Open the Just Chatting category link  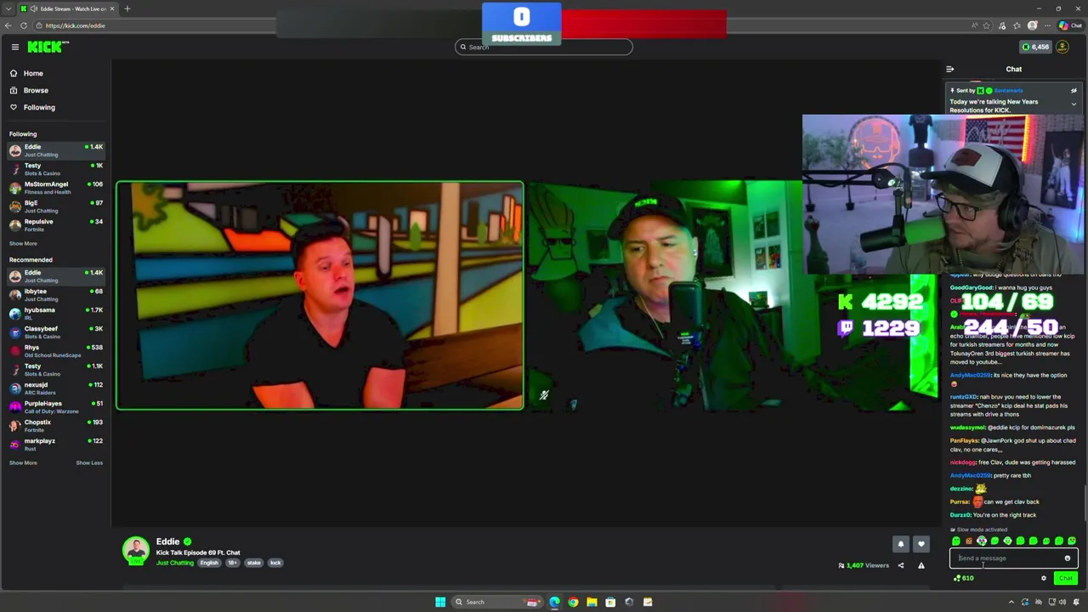(174, 563)
